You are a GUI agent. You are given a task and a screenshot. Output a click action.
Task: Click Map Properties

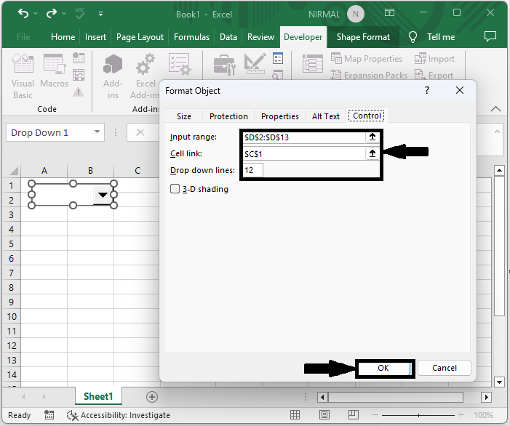[x=367, y=59]
